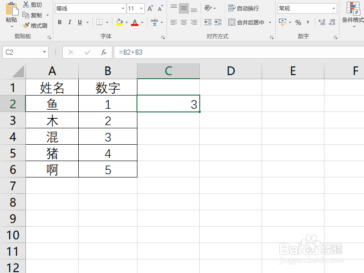Open the alignment group dialog launcher
The width and height of the screenshot is (364, 273).
[272, 37]
